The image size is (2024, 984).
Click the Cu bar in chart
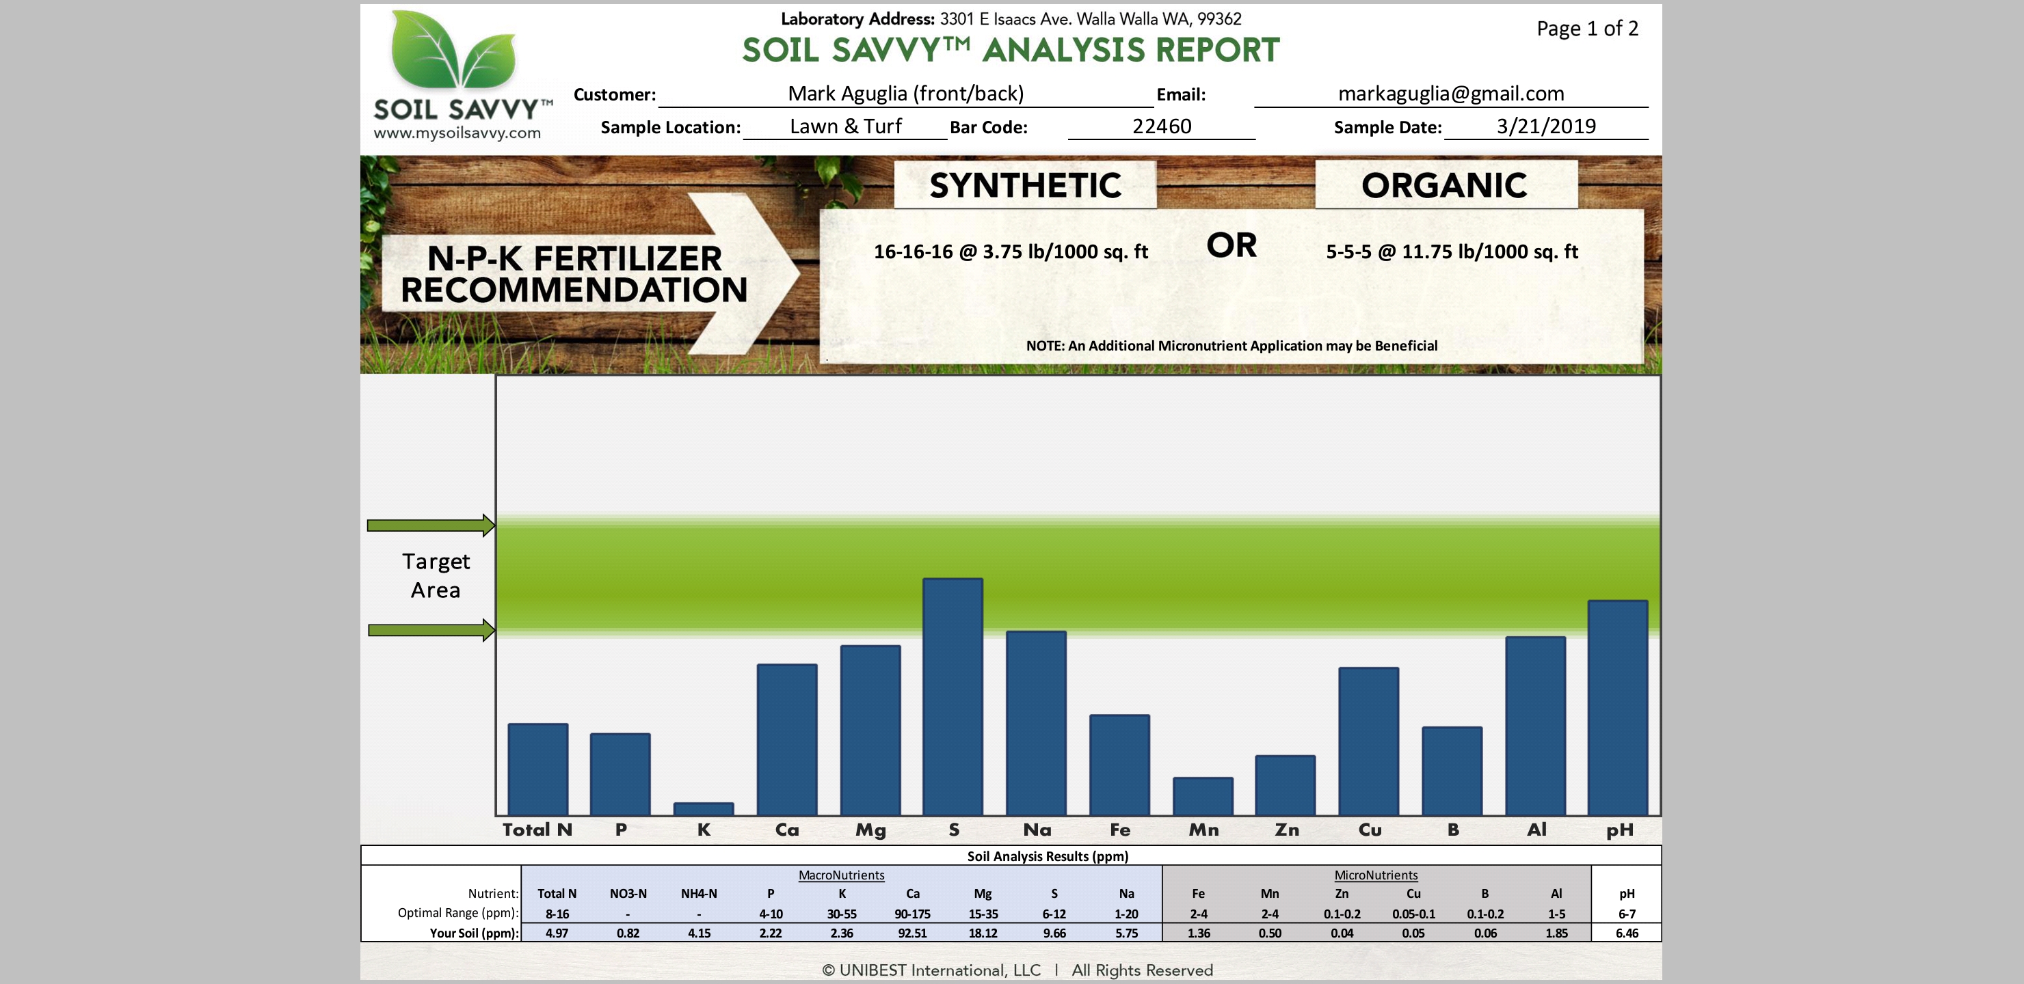[1368, 741]
